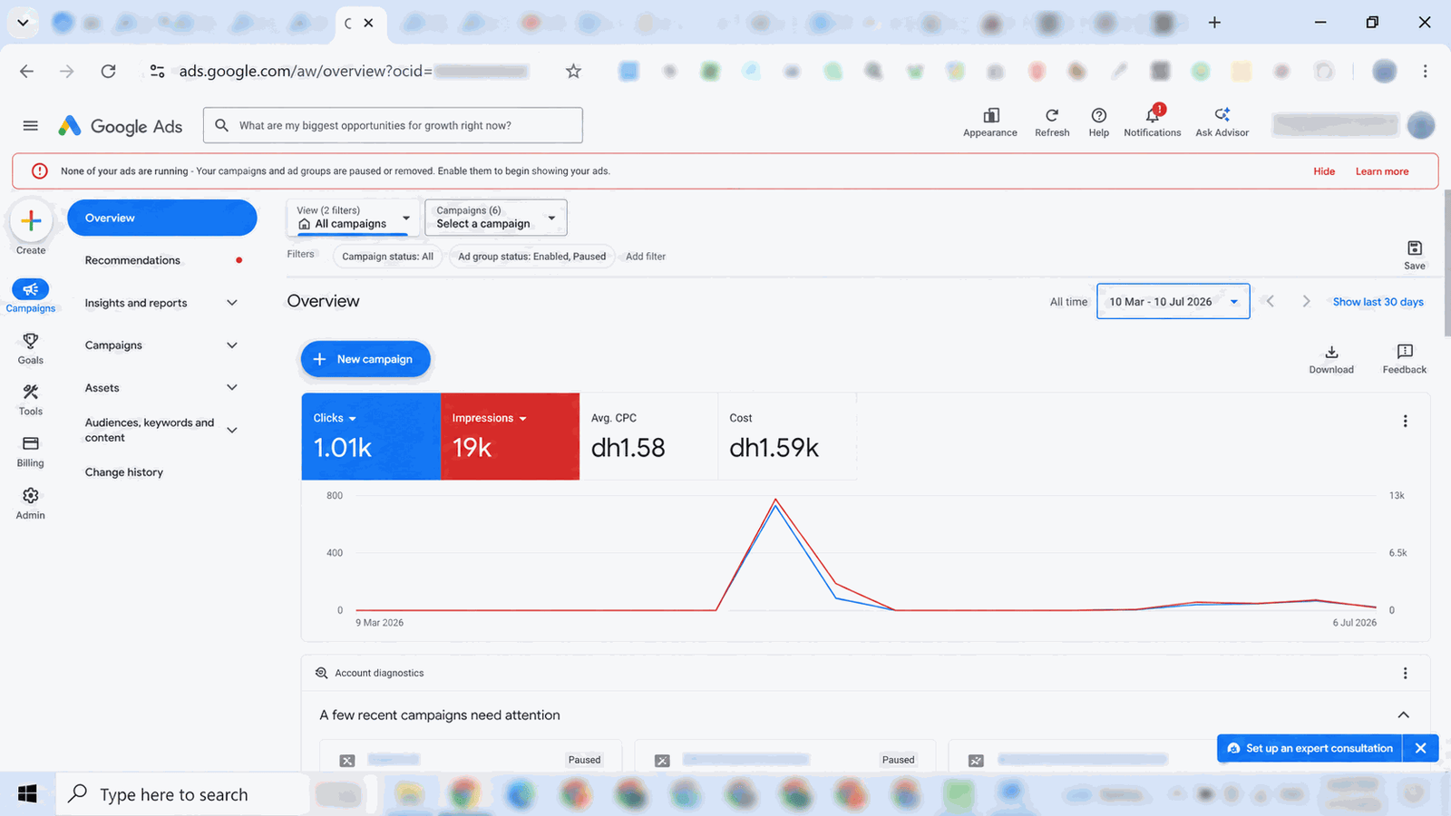Change the Impressions metric dropdown
Image resolution: width=1451 pixels, height=816 pixels.
(x=490, y=418)
